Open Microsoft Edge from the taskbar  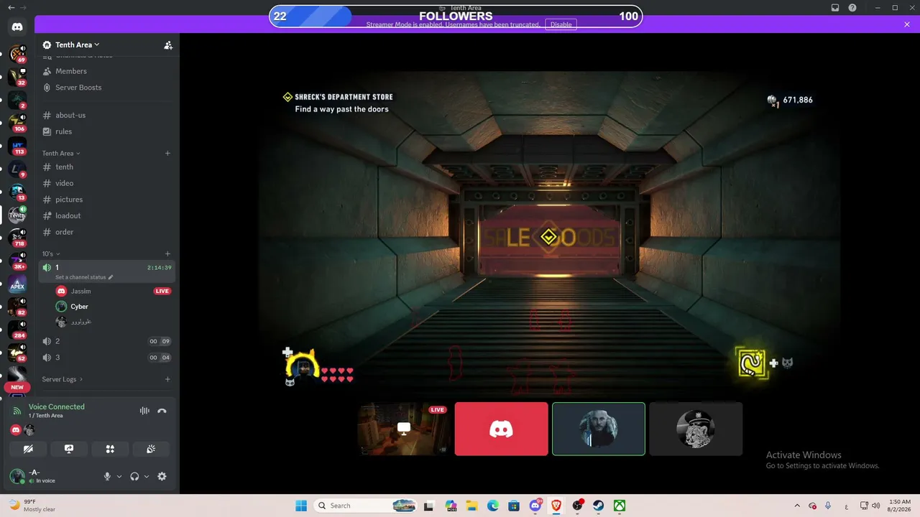point(493,506)
